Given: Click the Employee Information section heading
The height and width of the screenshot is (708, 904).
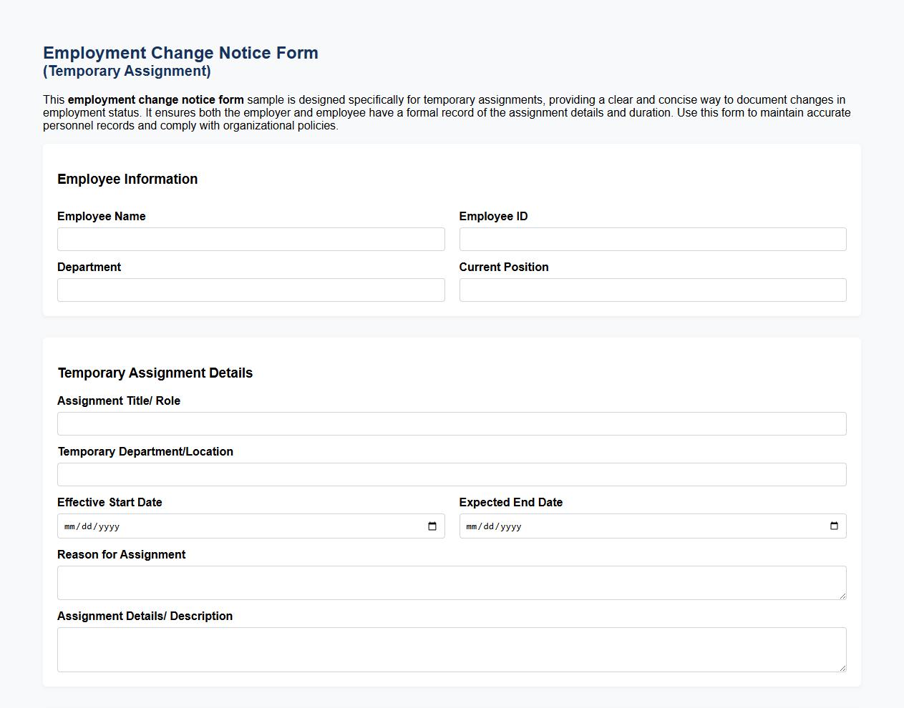Looking at the screenshot, I should click(x=127, y=179).
